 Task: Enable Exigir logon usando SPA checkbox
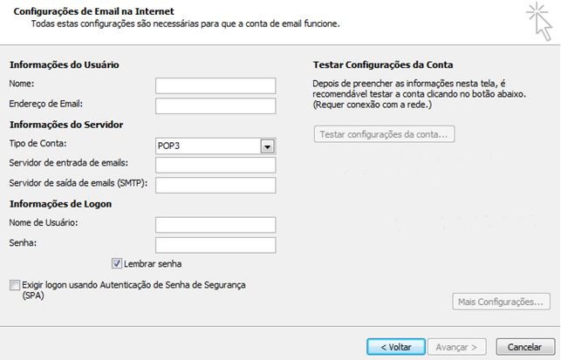click(x=15, y=285)
